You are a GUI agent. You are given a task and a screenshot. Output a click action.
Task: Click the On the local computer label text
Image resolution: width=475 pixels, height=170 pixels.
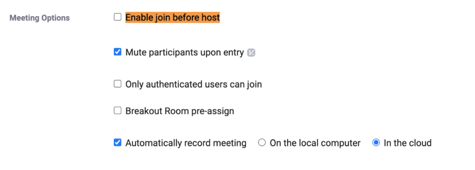(x=315, y=143)
